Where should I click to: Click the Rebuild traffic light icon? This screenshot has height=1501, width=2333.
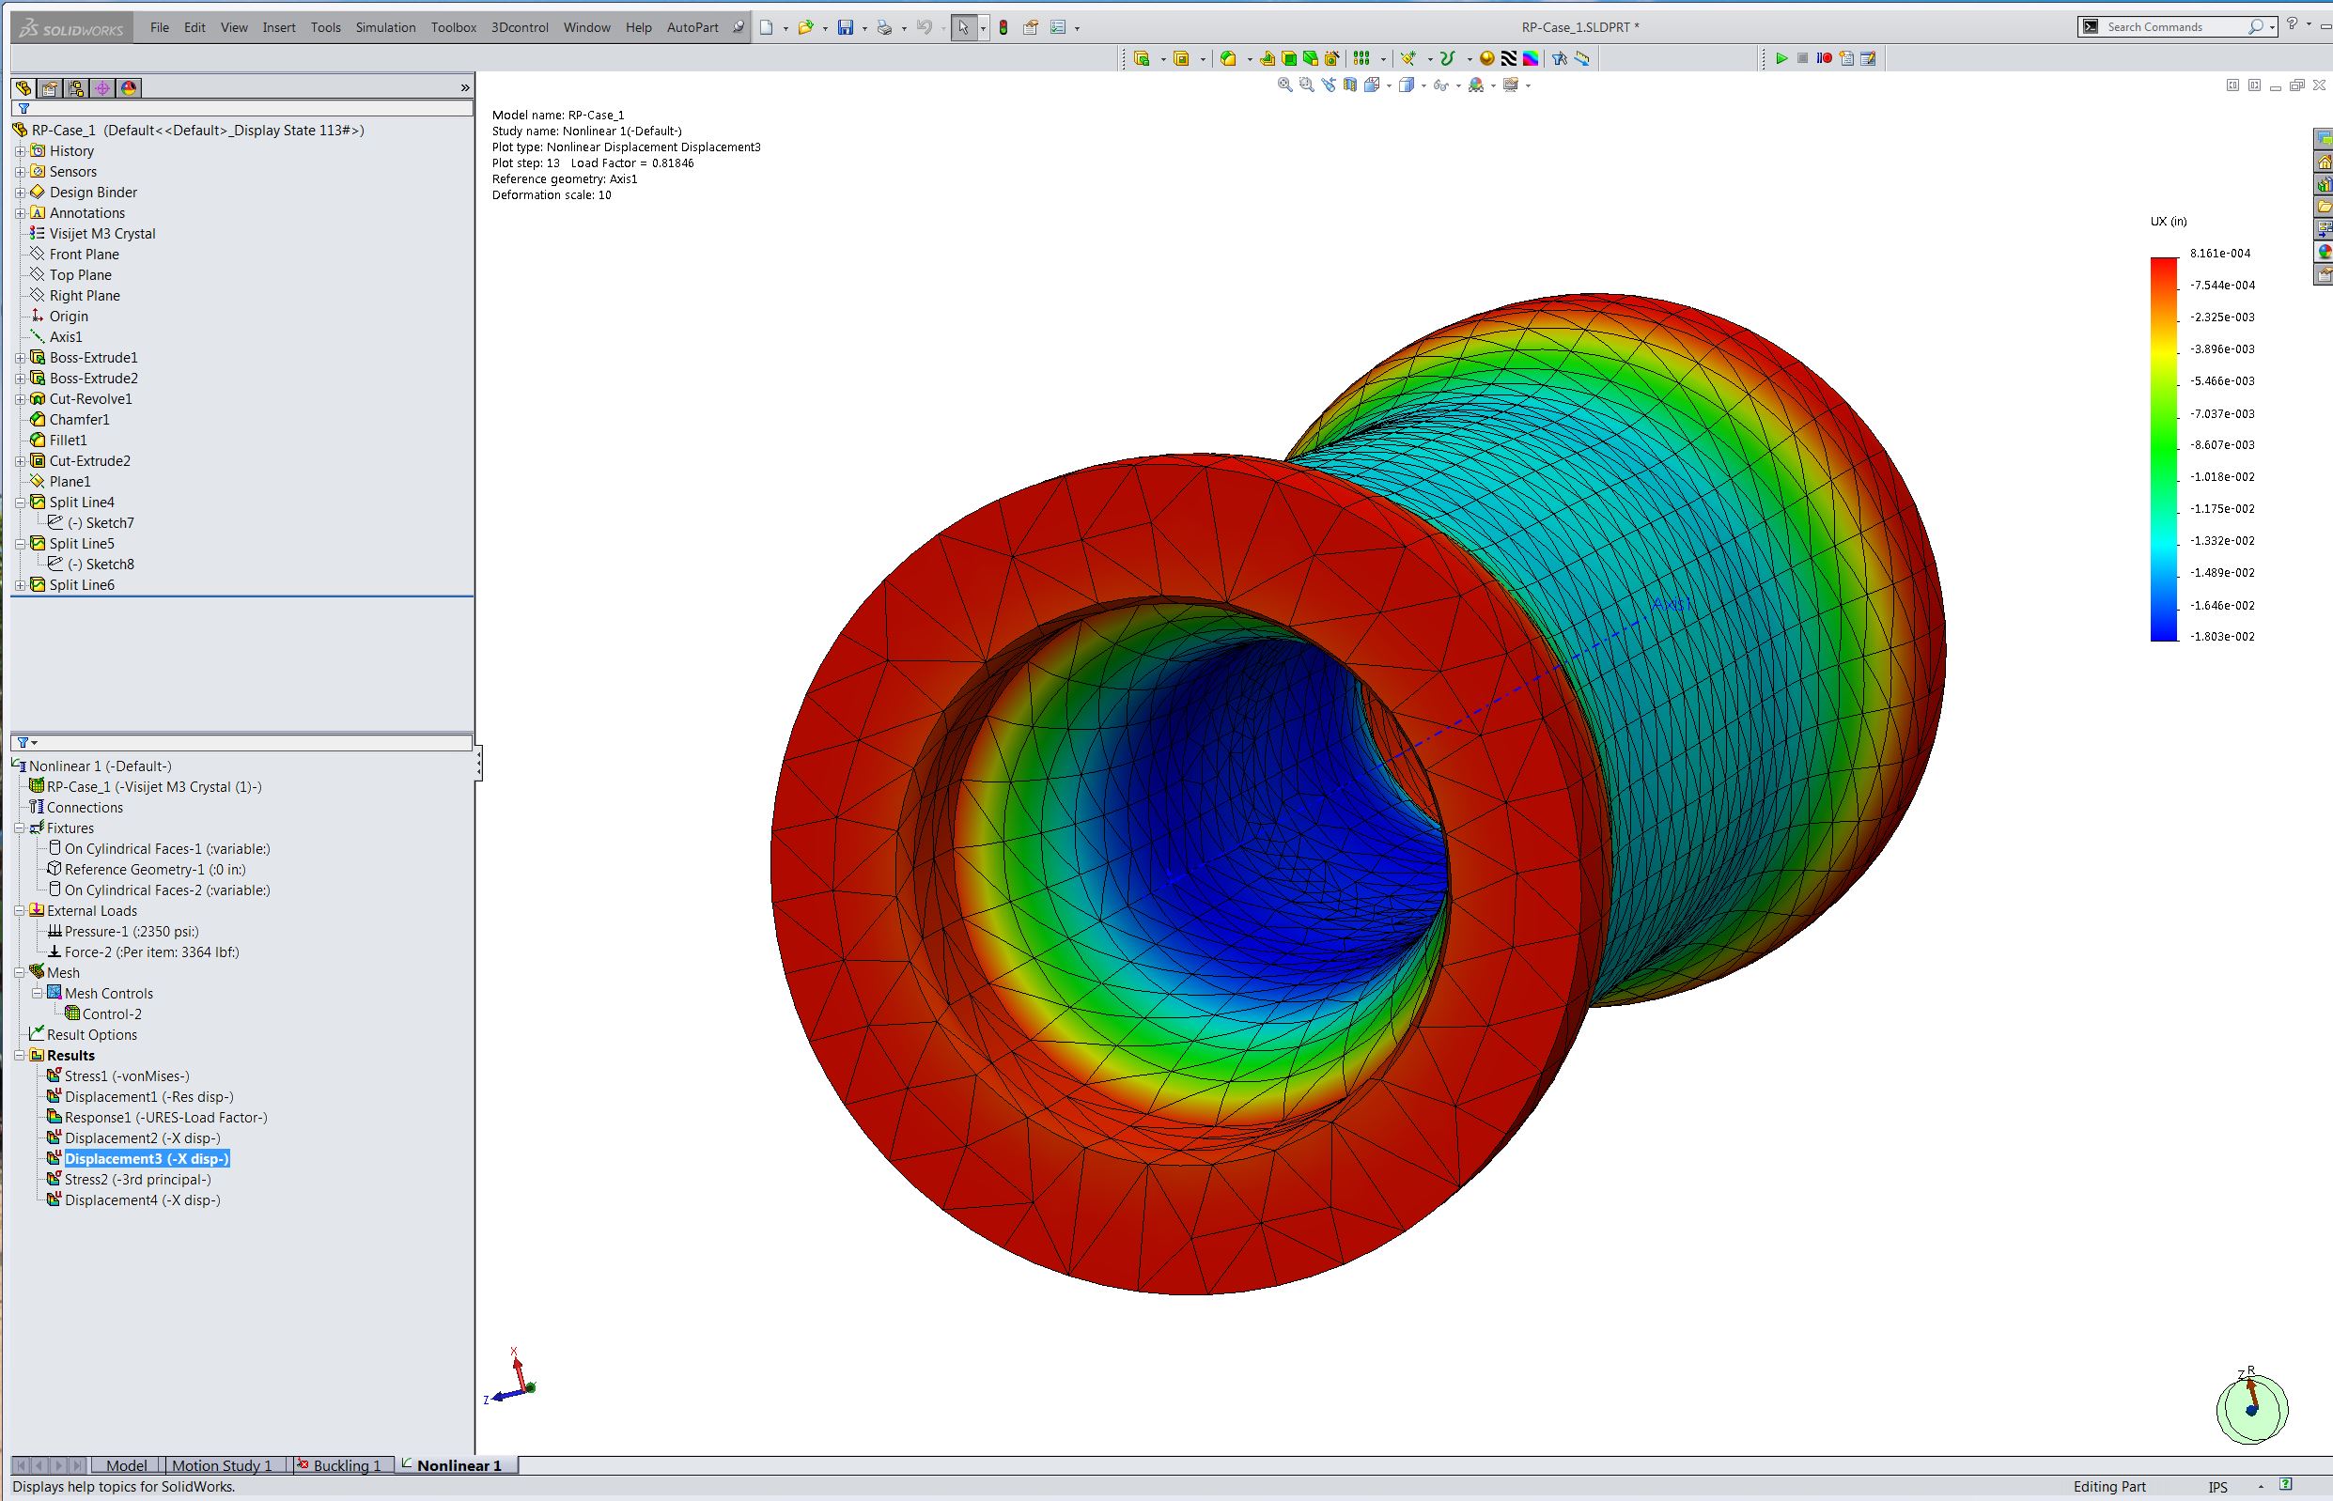click(x=1003, y=27)
